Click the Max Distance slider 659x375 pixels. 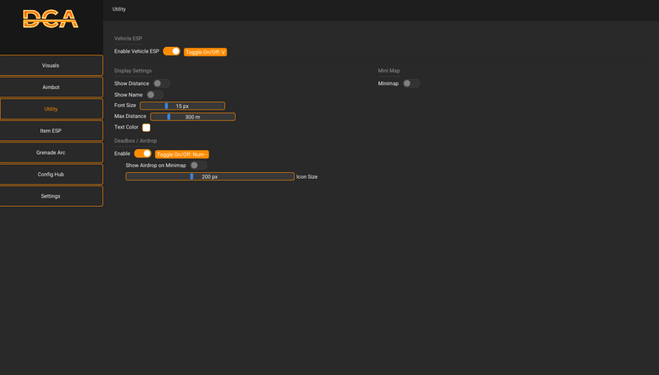tap(193, 116)
